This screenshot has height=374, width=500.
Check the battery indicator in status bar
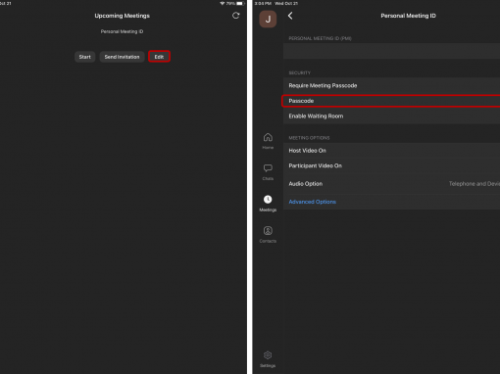point(240,3)
